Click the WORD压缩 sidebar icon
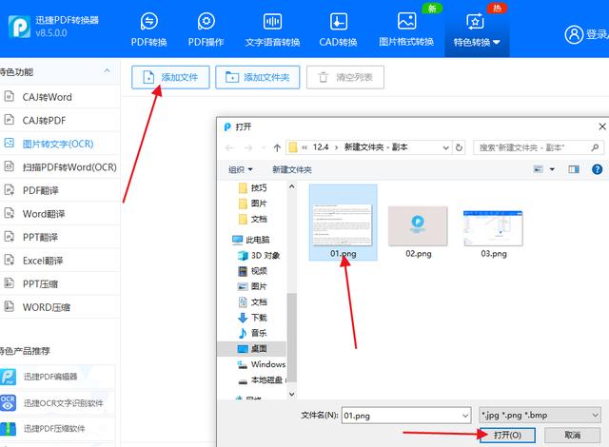The height and width of the screenshot is (447, 609). [9, 306]
